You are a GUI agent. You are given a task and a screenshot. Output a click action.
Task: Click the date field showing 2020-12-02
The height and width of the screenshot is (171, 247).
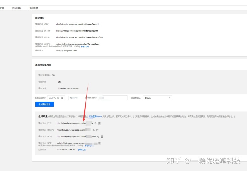click(x=56, y=98)
